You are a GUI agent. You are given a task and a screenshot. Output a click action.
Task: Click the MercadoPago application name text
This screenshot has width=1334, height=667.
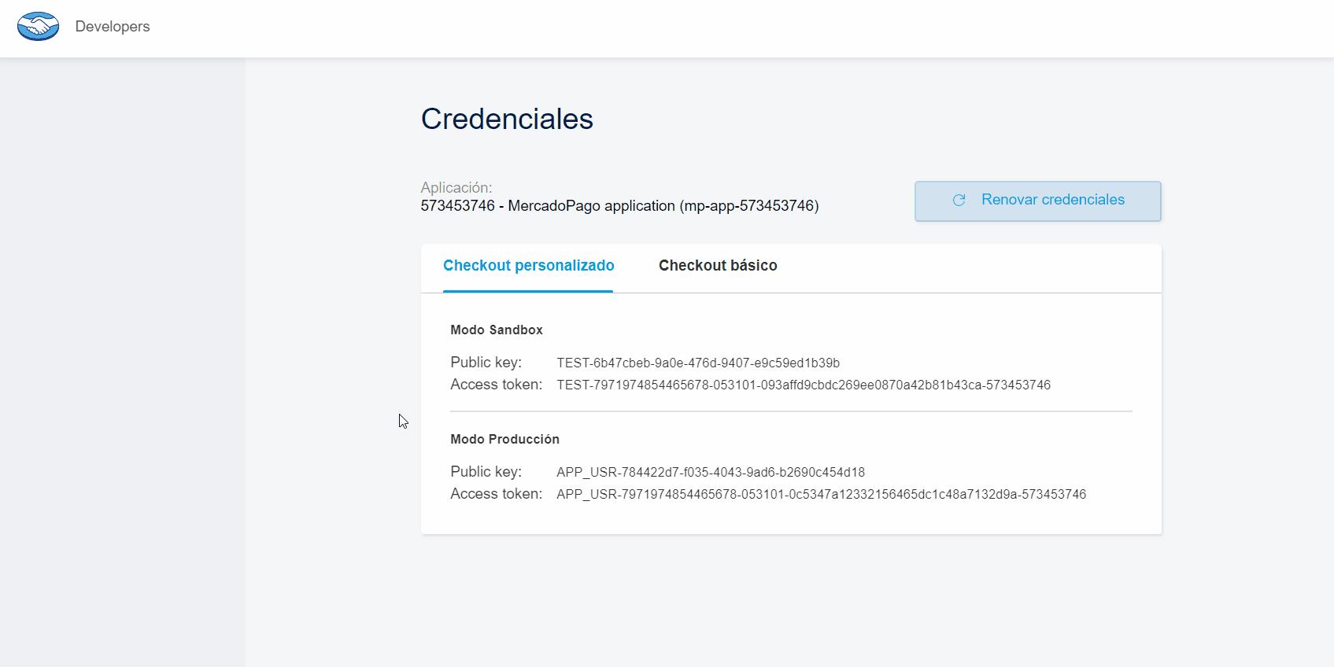pos(619,206)
